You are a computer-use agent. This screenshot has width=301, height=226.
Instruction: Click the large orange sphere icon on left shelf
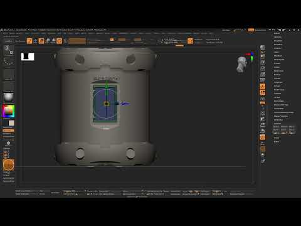[9, 164]
